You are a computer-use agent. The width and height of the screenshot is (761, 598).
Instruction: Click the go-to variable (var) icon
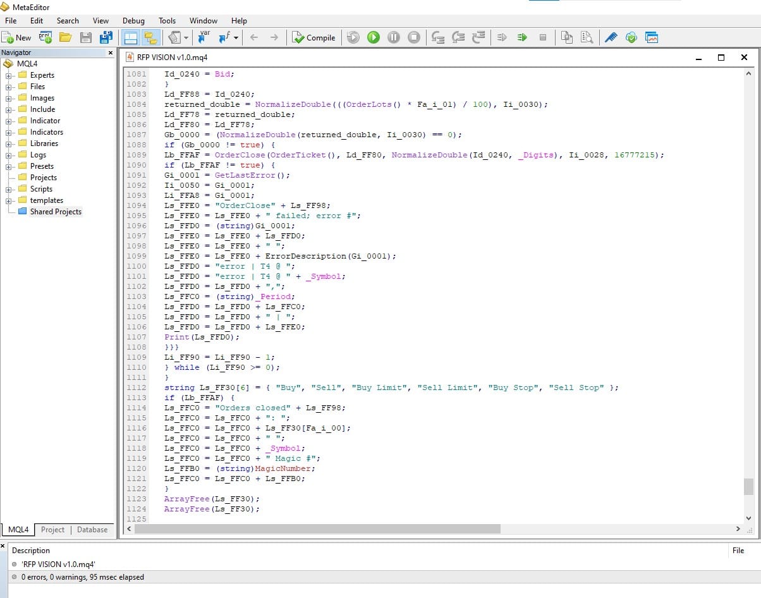click(x=204, y=38)
